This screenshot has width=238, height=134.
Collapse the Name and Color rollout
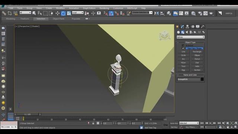pyautogui.click(x=190, y=75)
